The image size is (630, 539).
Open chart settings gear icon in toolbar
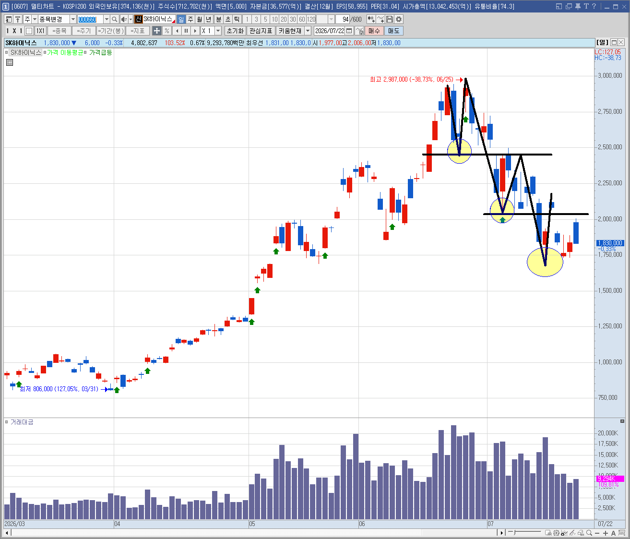[x=399, y=19]
